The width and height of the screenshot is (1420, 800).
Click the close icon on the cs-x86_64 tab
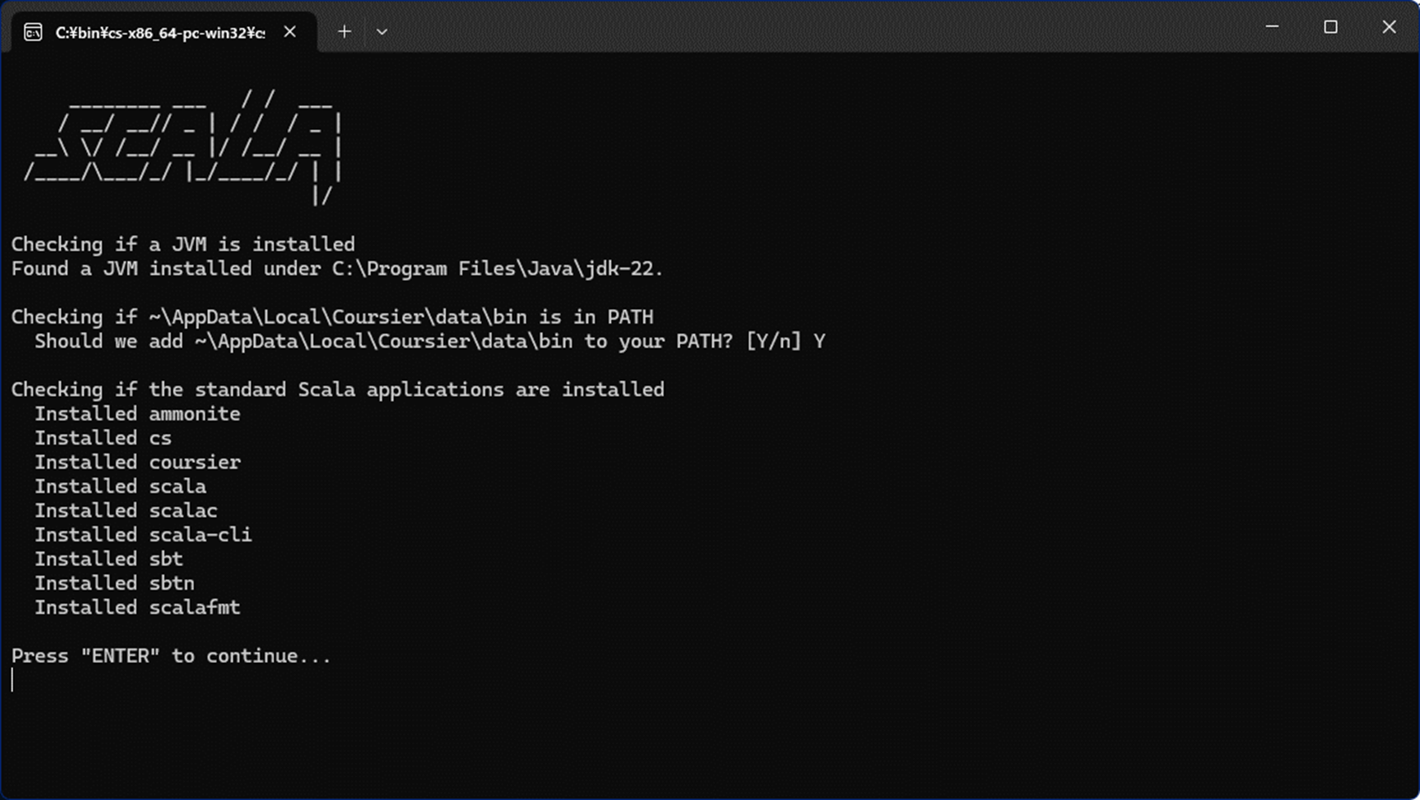click(x=290, y=32)
